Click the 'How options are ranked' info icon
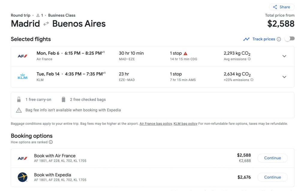This screenshot has width=307, height=191. [x=51, y=142]
